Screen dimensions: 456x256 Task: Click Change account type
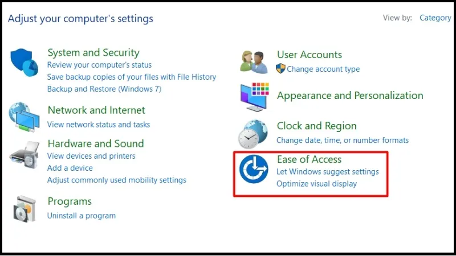(x=323, y=69)
